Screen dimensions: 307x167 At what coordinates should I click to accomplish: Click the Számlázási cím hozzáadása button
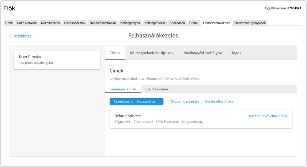pyautogui.click(x=136, y=101)
